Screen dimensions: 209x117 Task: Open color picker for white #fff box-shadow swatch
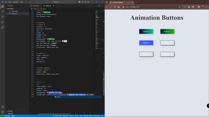click(x=63, y=41)
